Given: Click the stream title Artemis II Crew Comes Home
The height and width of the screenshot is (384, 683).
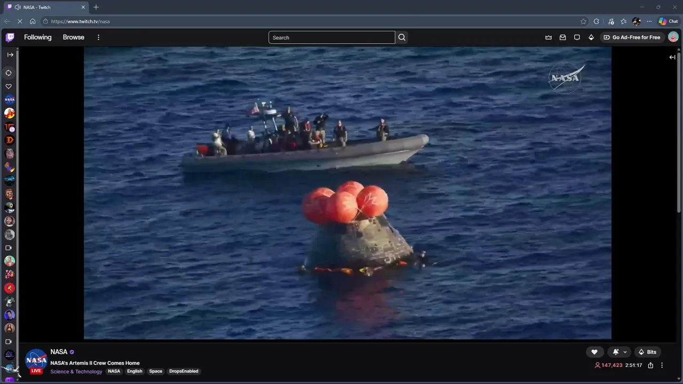Looking at the screenshot, I should tap(95, 363).
